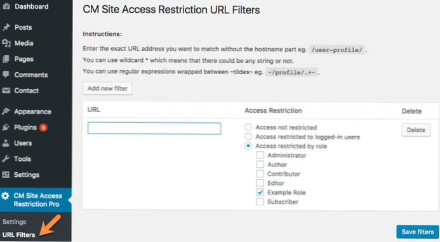Viewport: 440px width, 242px height.
Task: Click the Appearance paintbrush icon
Action: (6, 111)
